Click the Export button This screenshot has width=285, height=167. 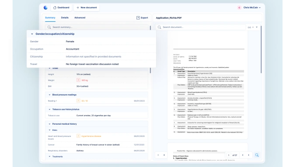(142, 18)
